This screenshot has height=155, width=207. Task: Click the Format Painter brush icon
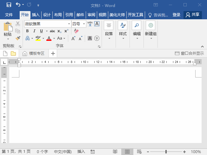[18, 38]
